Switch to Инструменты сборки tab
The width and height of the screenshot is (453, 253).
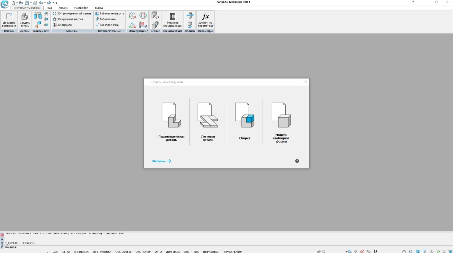[27, 8]
